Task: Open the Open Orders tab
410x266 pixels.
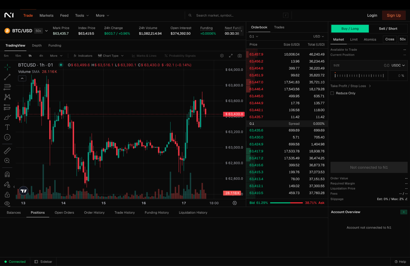Action: [64, 213]
